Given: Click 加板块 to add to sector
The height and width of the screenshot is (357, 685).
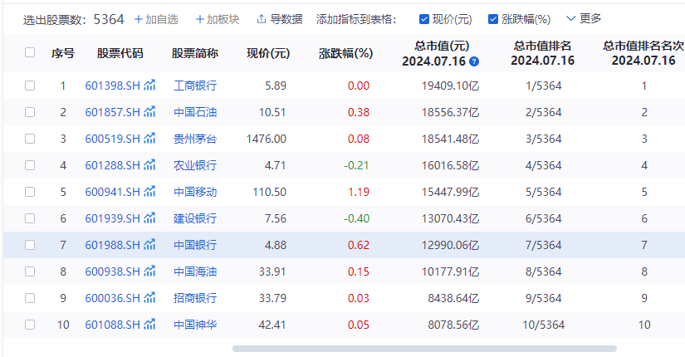Looking at the screenshot, I should 217,19.
